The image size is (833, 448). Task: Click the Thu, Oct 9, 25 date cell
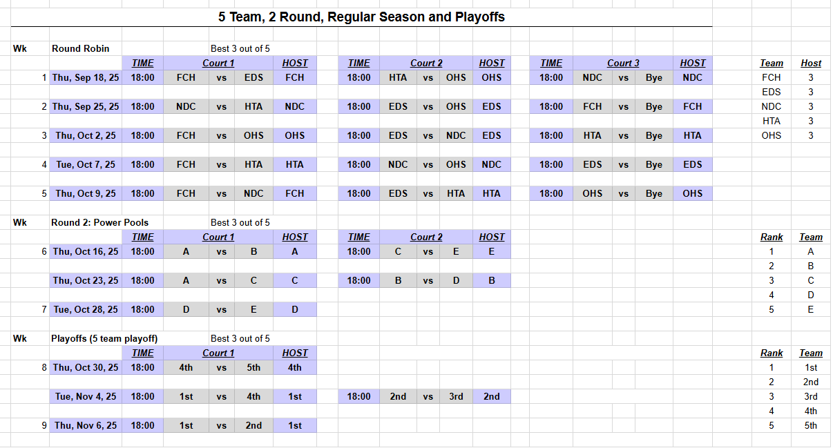coord(86,193)
